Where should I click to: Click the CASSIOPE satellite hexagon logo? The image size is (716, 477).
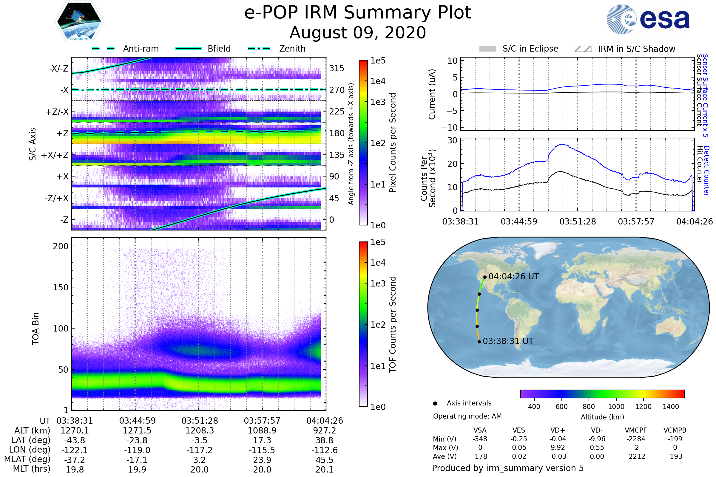pos(79,22)
